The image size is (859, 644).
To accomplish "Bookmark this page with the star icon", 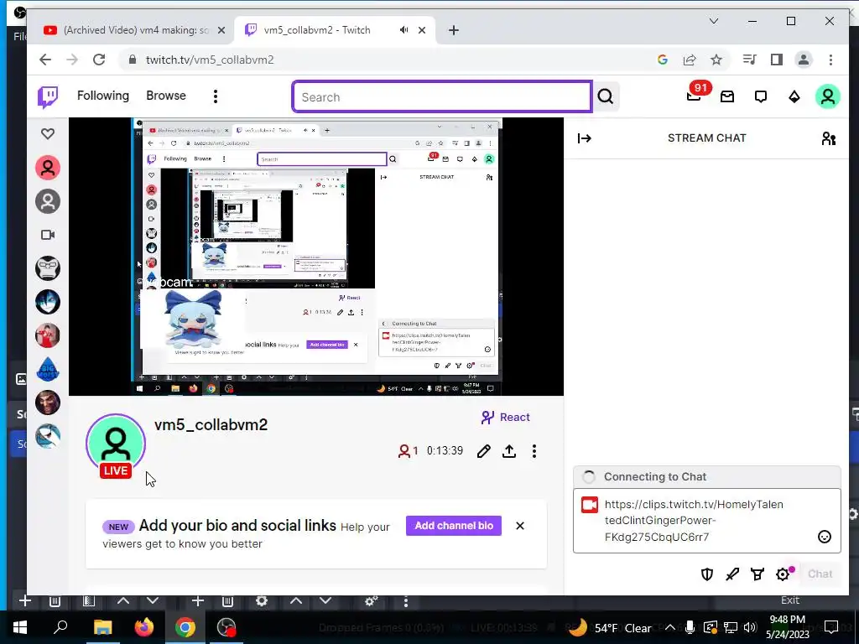I will click(x=716, y=60).
